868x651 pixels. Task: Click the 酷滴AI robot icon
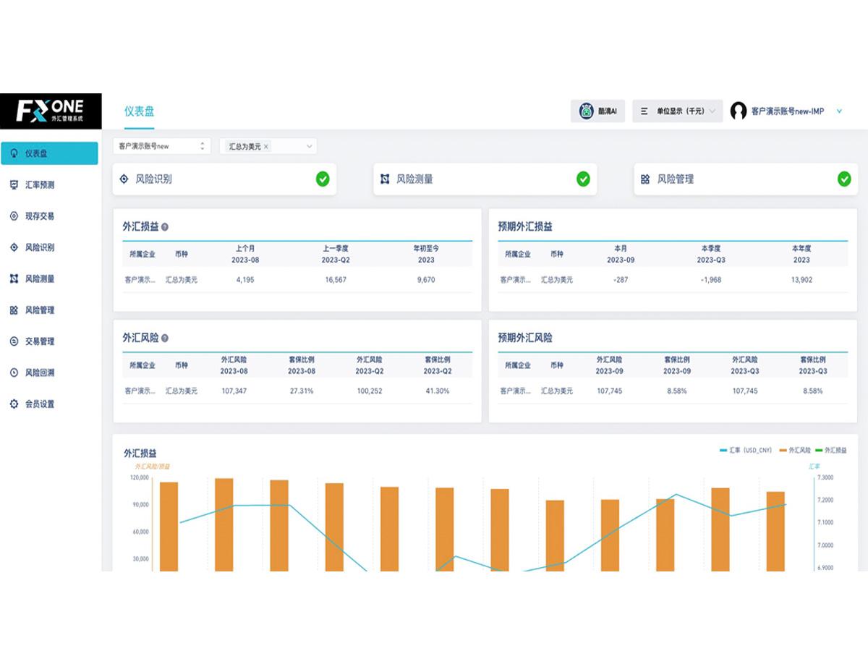(x=586, y=111)
